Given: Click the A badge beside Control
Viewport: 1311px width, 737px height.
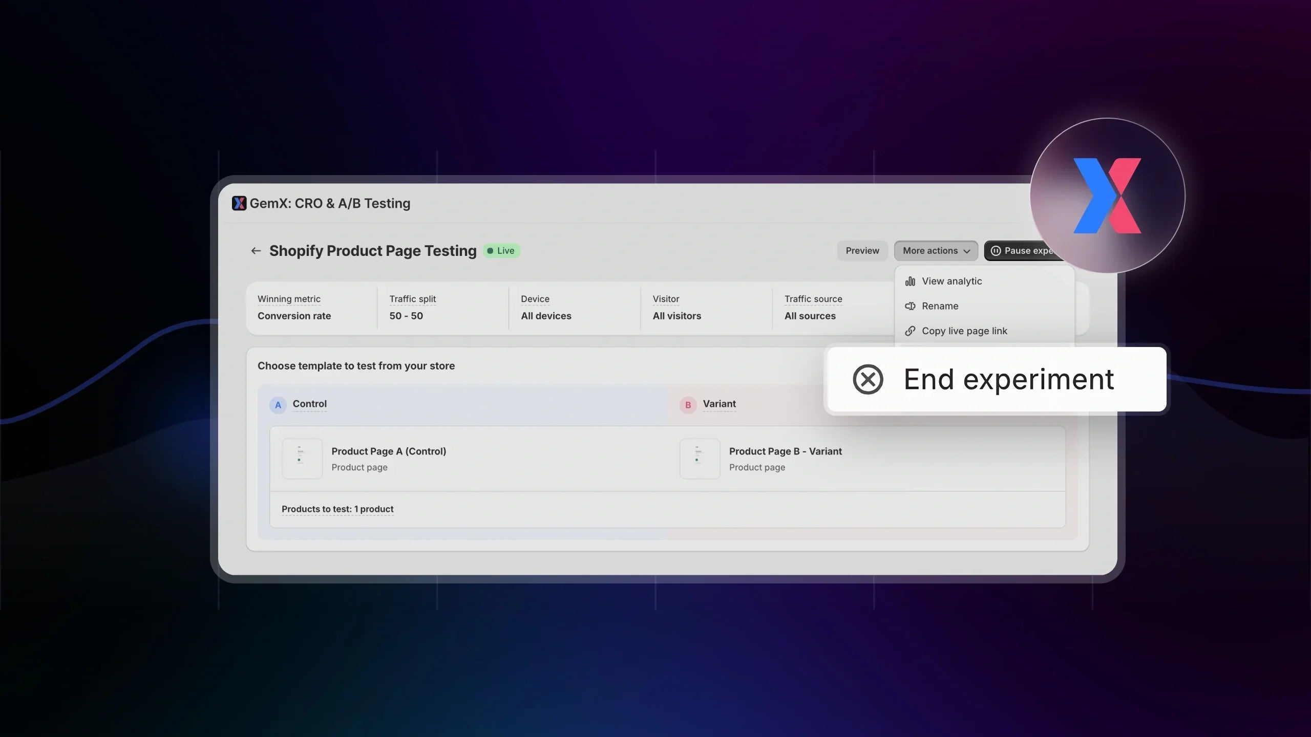Looking at the screenshot, I should coord(278,405).
